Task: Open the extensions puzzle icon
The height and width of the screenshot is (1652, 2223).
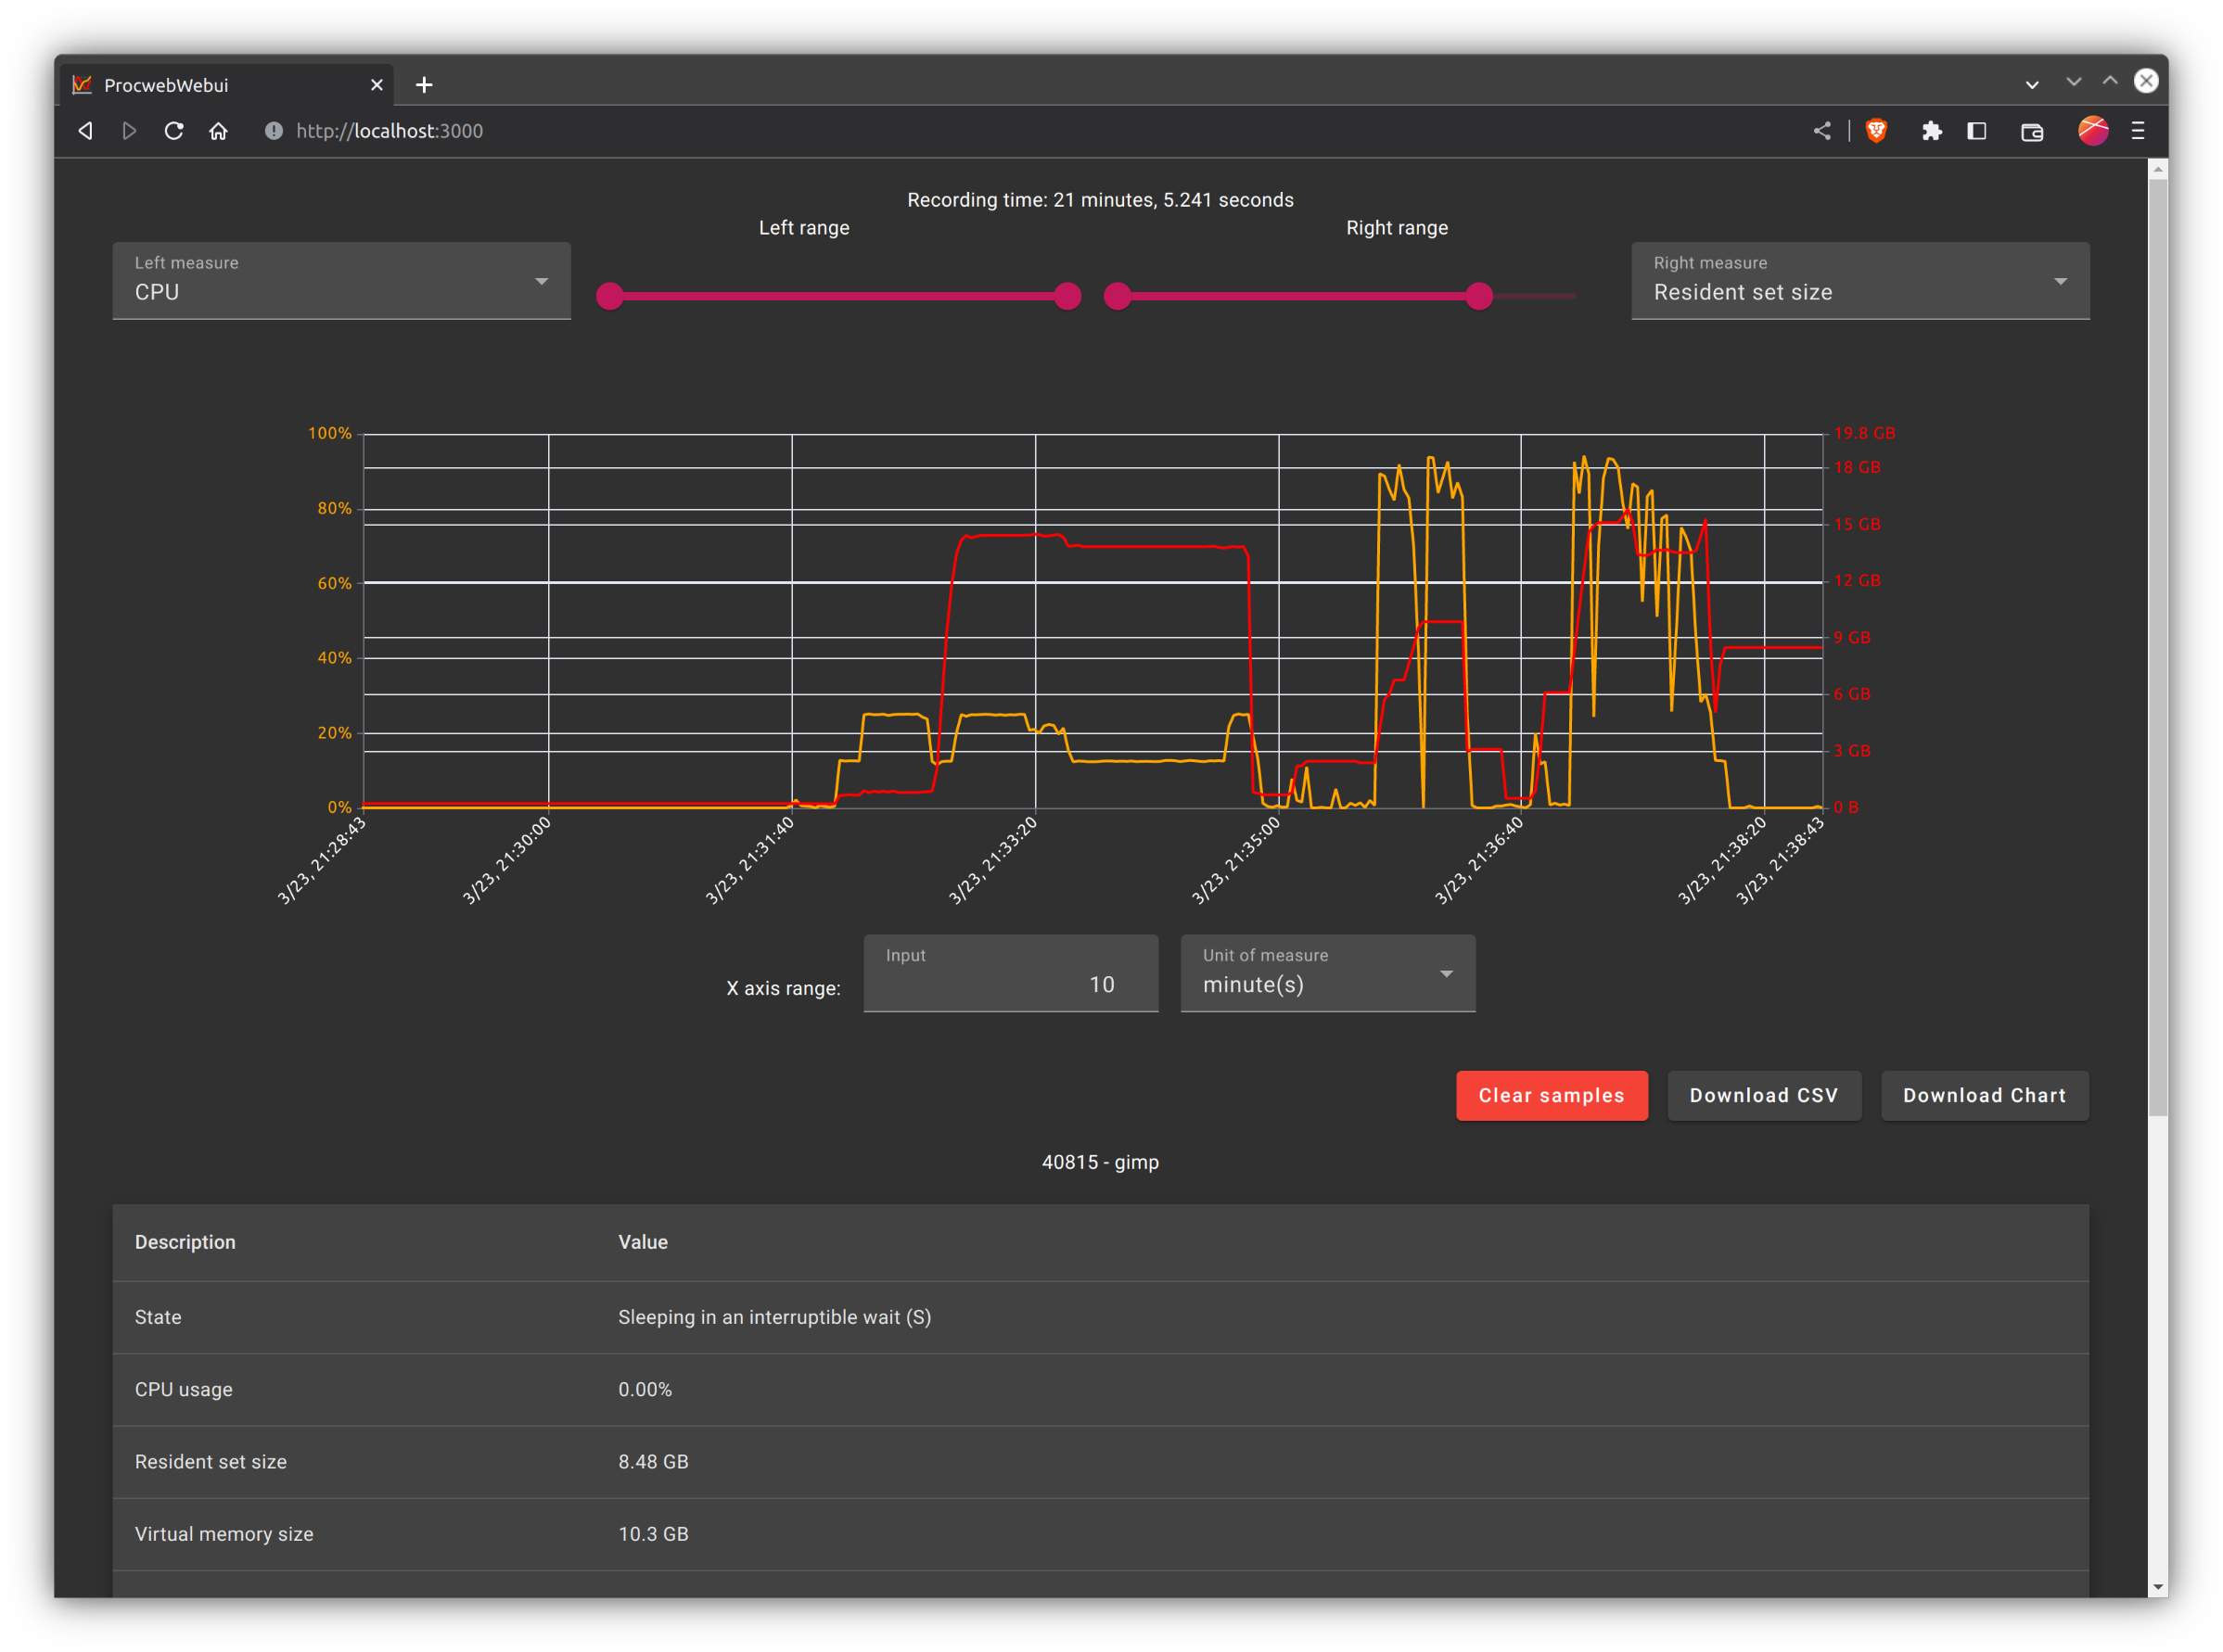Action: (x=1931, y=131)
